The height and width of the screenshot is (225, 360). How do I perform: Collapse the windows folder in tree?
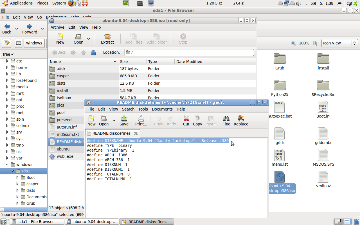click(x=7, y=165)
